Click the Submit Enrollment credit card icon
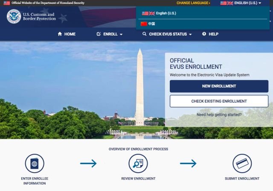Viewport: 273px width, 191px height. coord(242,164)
